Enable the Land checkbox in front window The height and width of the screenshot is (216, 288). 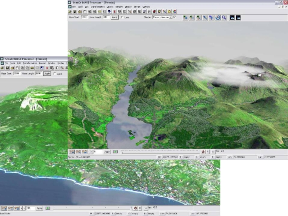click(123, 17)
